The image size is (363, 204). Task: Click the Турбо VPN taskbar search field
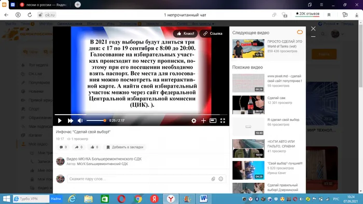pos(31,199)
